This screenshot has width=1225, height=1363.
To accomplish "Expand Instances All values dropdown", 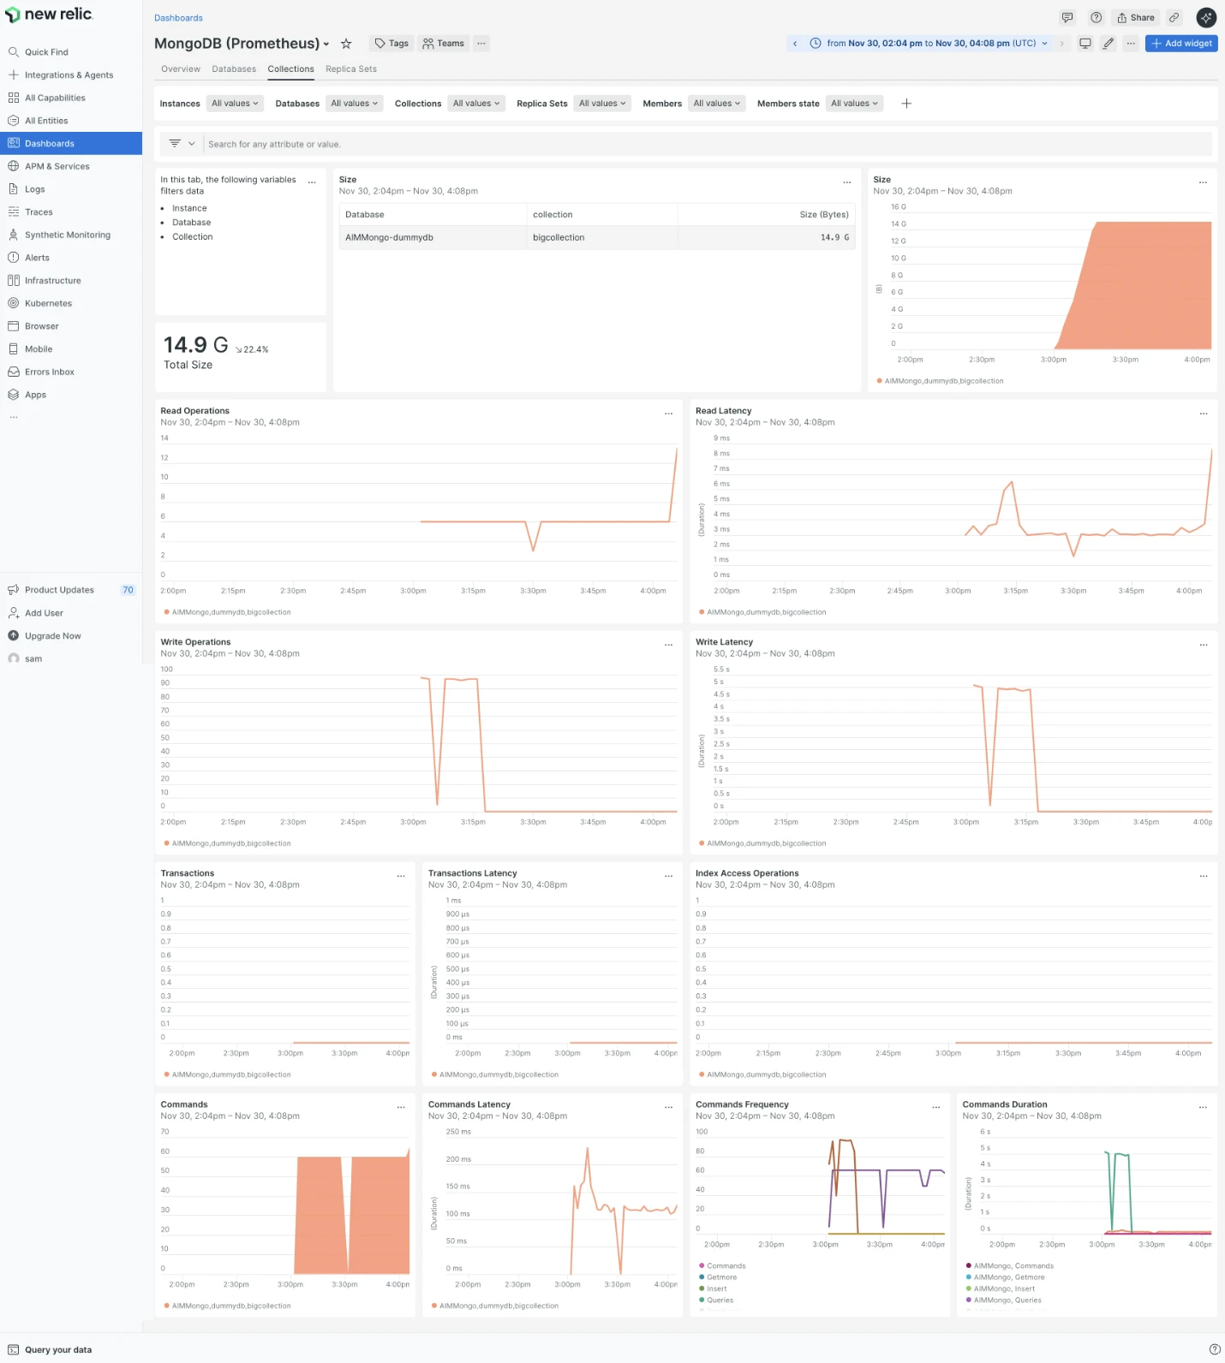I will click(235, 104).
